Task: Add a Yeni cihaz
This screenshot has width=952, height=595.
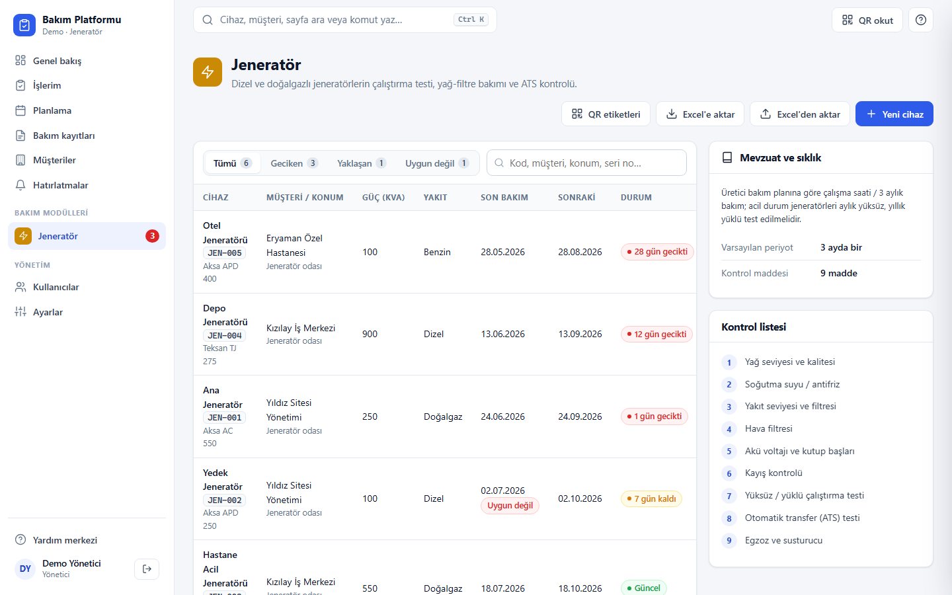Action: pyautogui.click(x=894, y=114)
